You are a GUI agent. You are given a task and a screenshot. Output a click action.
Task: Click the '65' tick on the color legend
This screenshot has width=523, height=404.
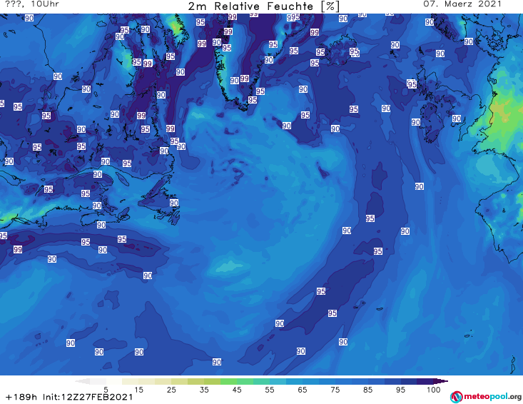(x=303, y=390)
